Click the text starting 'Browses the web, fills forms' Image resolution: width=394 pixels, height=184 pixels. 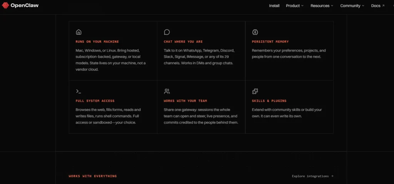(108, 116)
